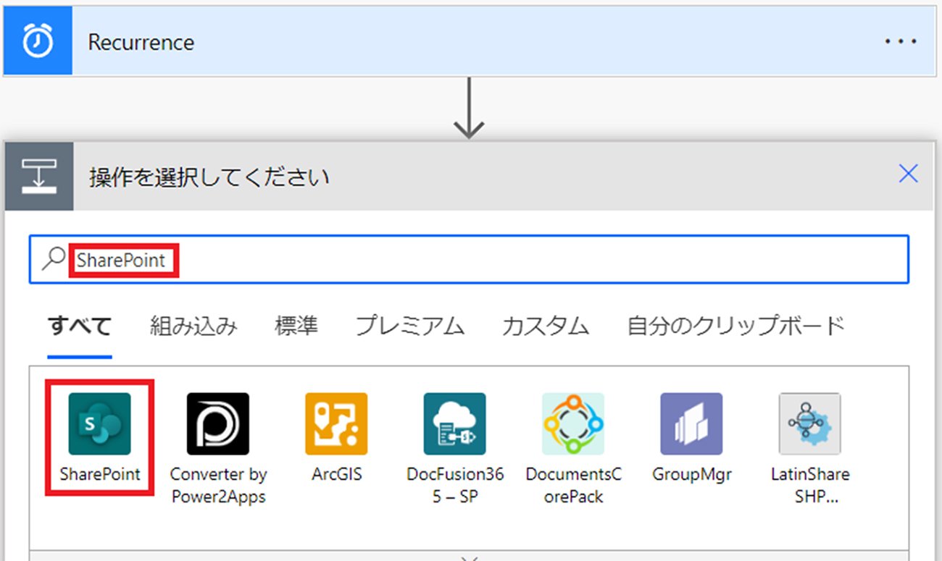
Task: Open the LatinShare SHP connector
Action: pyautogui.click(x=810, y=424)
